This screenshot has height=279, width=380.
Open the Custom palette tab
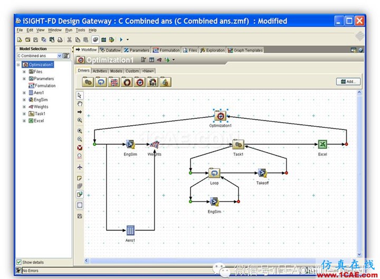(132, 71)
